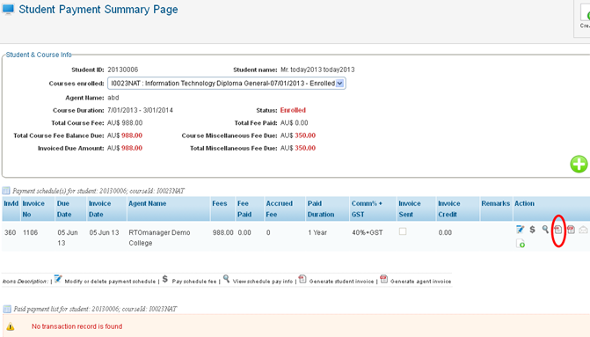Click the pencil icon in the icons description legend

tap(57, 279)
